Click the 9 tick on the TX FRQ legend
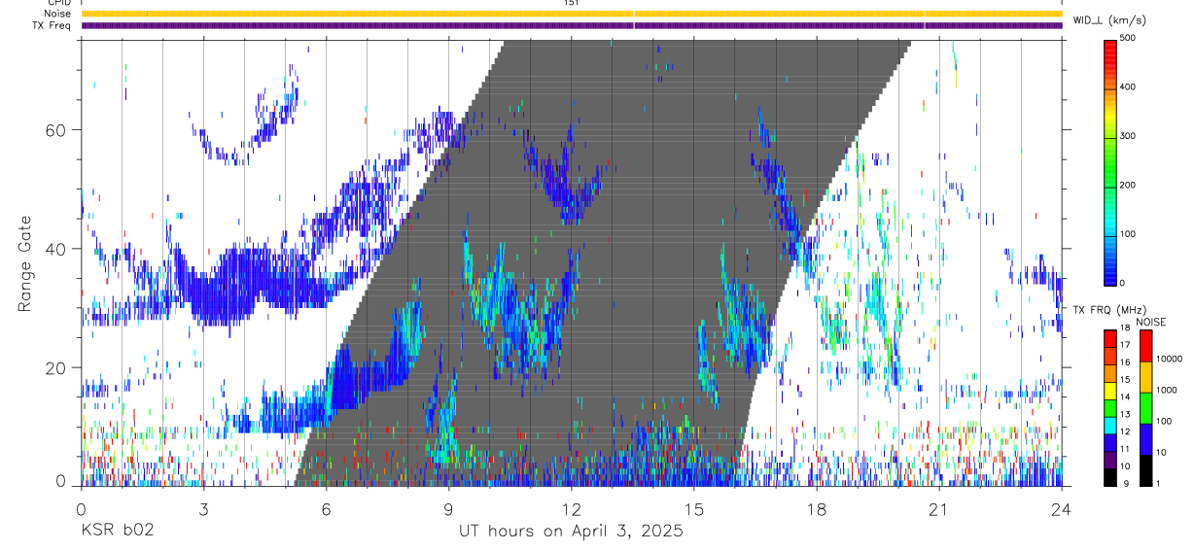 pos(1126,483)
